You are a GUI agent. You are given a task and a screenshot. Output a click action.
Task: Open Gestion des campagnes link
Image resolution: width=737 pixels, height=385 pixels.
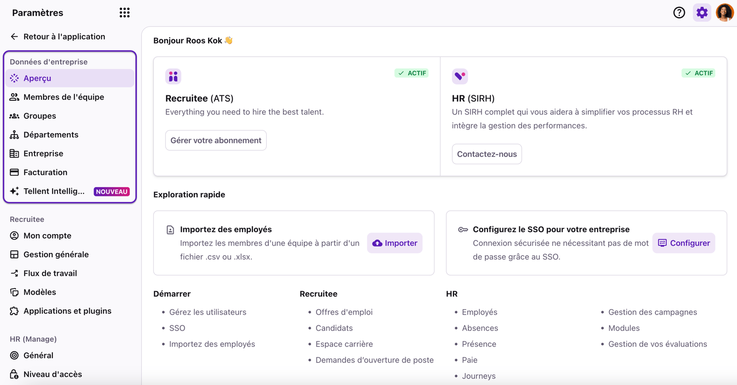pyautogui.click(x=653, y=312)
